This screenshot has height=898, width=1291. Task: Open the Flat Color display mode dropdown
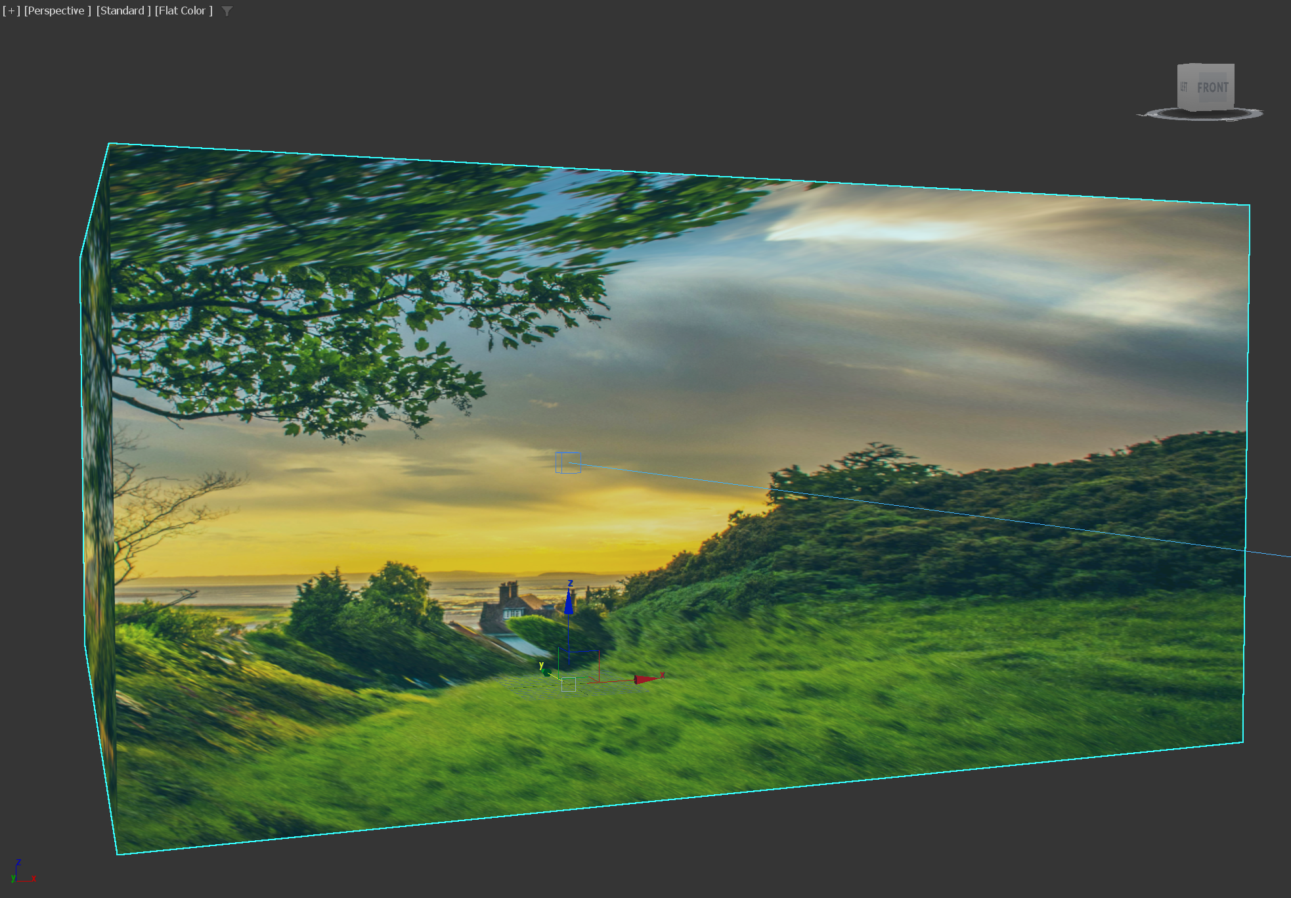coord(184,11)
